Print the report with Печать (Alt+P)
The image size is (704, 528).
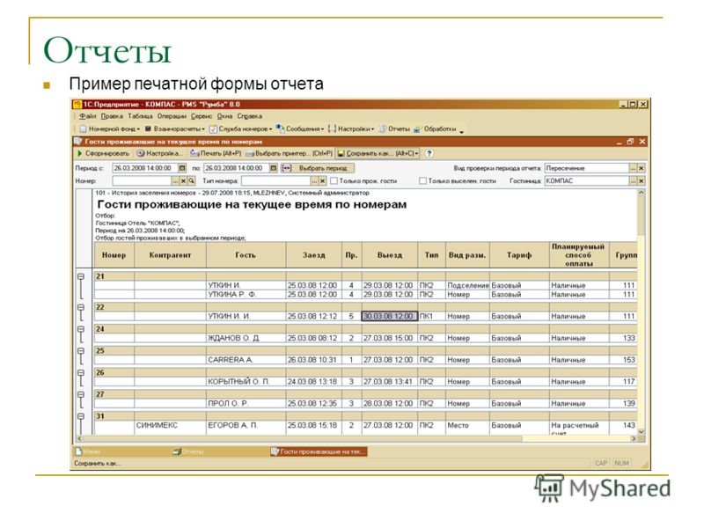click(216, 153)
